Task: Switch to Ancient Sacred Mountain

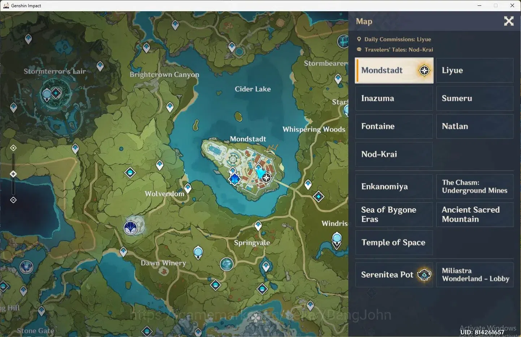Action: click(475, 214)
